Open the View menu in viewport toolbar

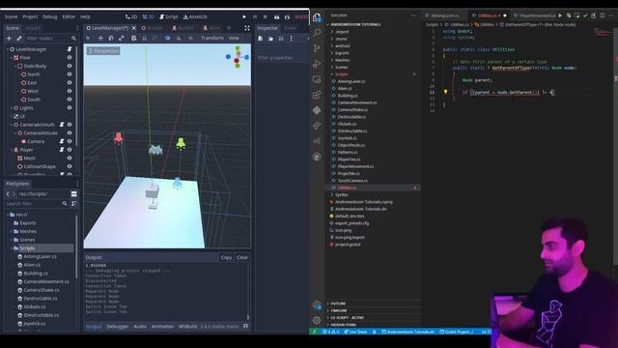tap(234, 39)
